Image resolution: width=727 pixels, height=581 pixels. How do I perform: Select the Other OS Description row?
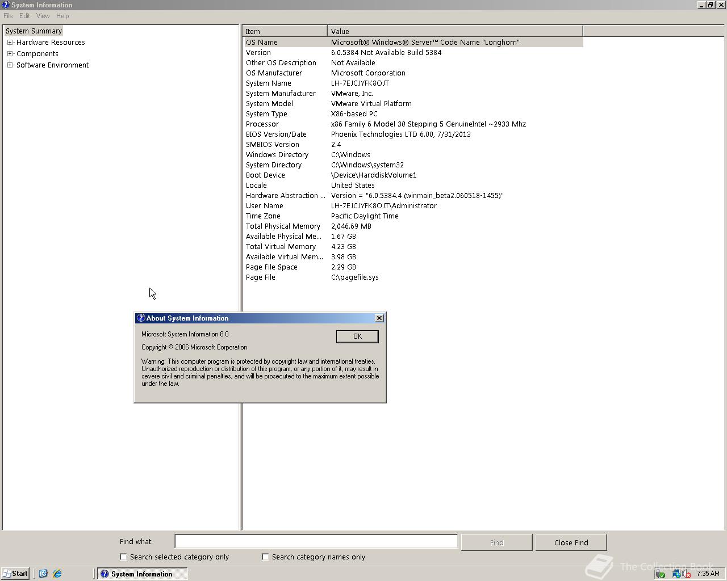pyautogui.click(x=413, y=63)
